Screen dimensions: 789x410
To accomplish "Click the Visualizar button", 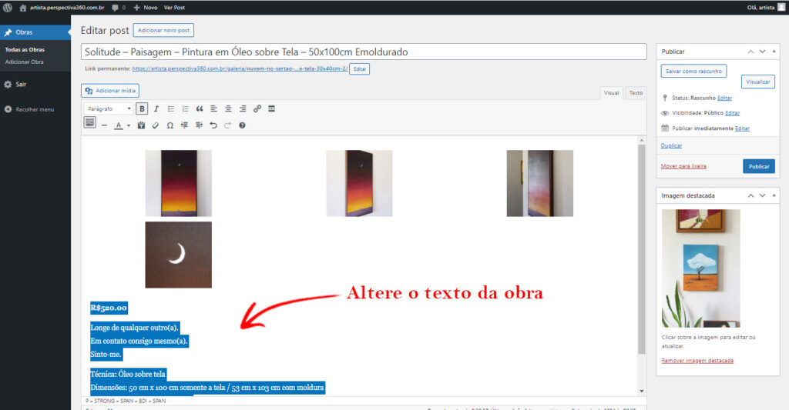I will 758,82.
